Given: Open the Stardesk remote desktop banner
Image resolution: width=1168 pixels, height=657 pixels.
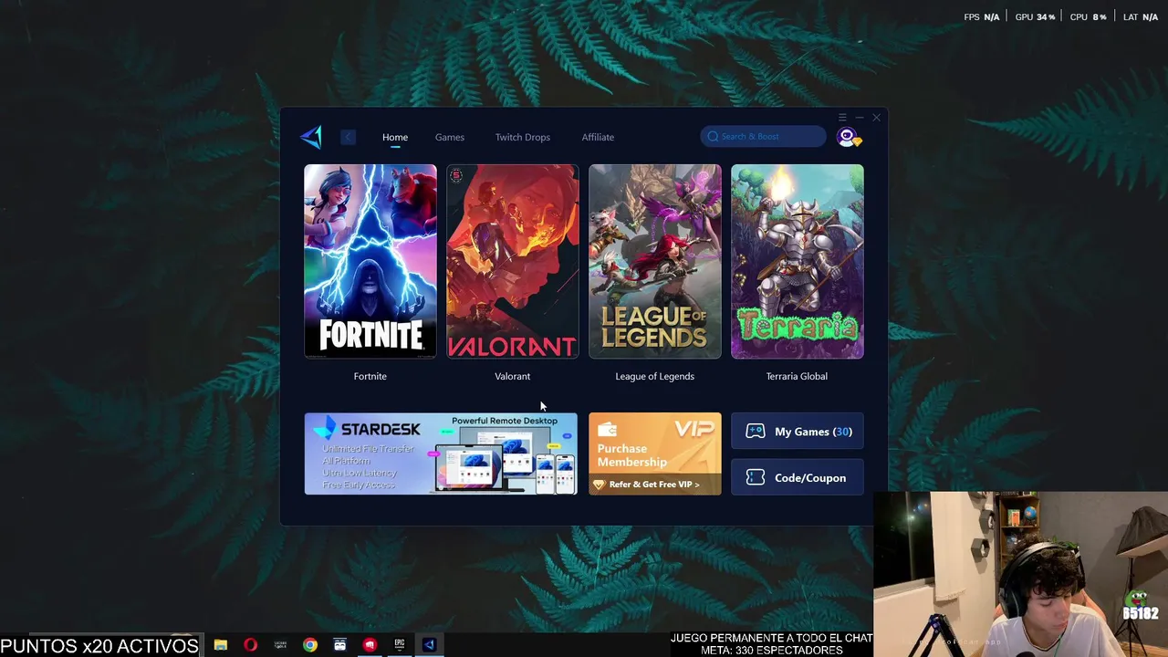Looking at the screenshot, I should [441, 454].
